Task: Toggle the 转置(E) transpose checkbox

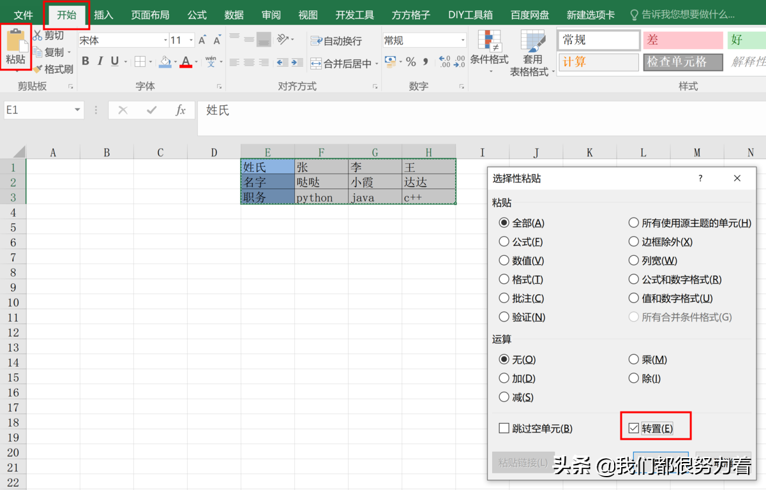Action: click(x=651, y=428)
